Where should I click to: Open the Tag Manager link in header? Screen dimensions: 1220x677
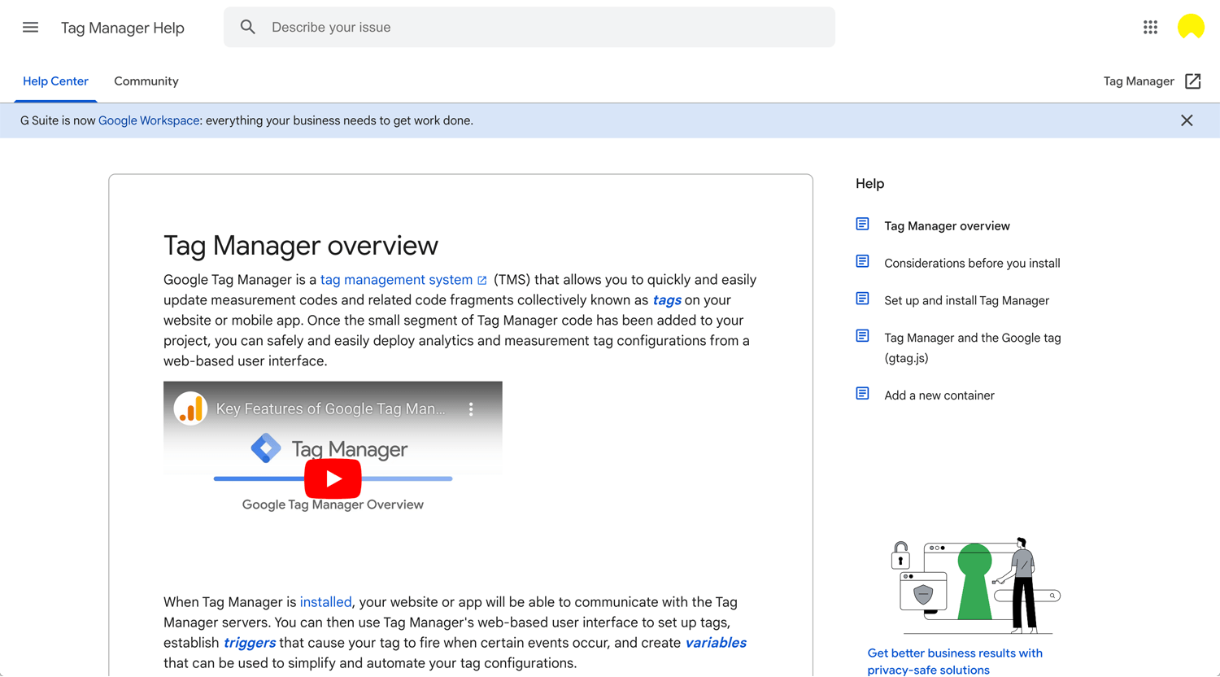tap(1139, 81)
